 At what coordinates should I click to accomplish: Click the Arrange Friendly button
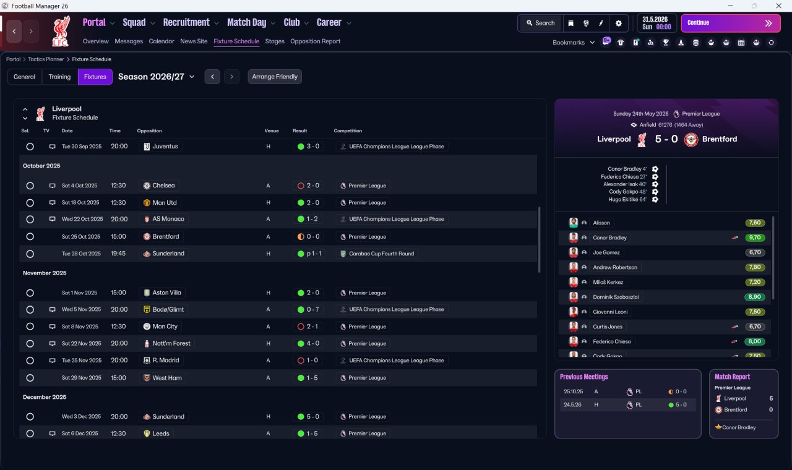coord(275,77)
